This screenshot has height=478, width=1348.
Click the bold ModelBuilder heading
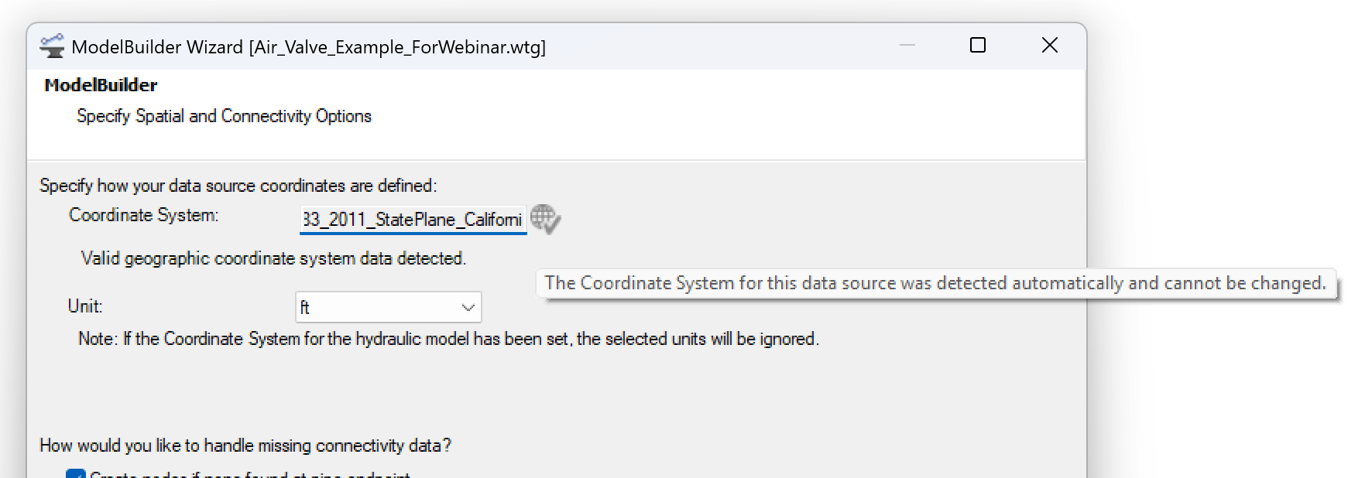click(101, 85)
